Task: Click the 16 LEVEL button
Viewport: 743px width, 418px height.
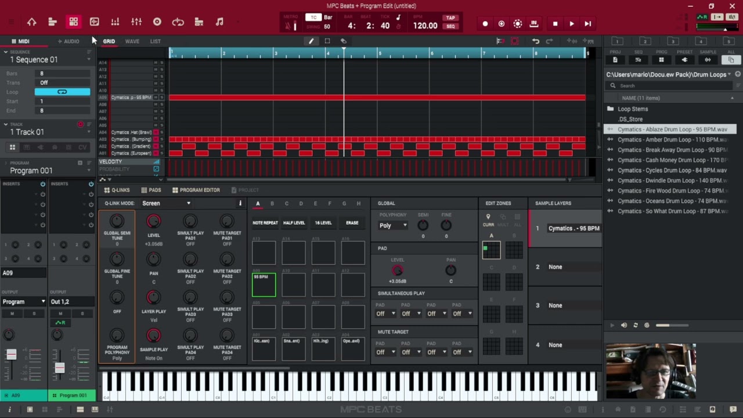Action: pyautogui.click(x=323, y=223)
